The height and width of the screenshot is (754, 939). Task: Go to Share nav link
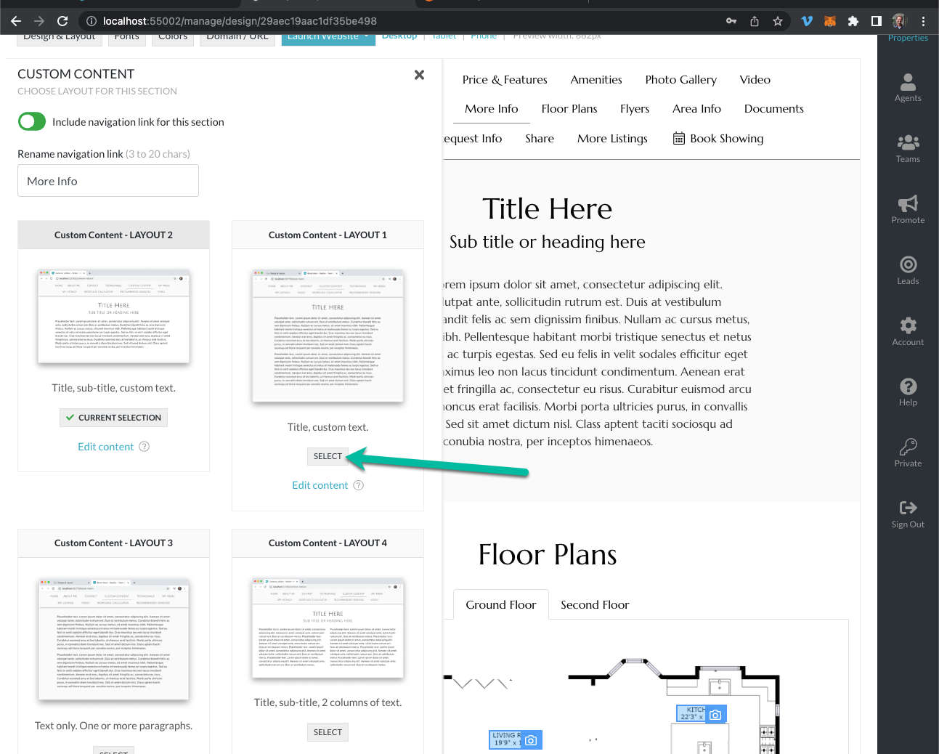pos(540,139)
